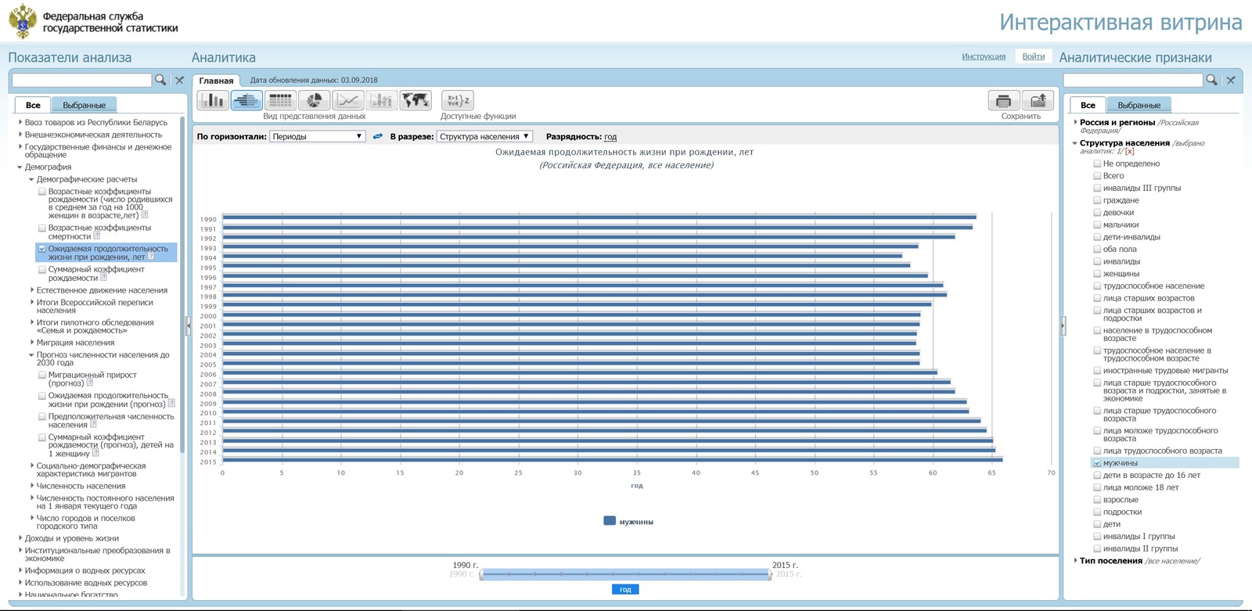Open help icon beside Предположительная численность населения

click(x=93, y=424)
